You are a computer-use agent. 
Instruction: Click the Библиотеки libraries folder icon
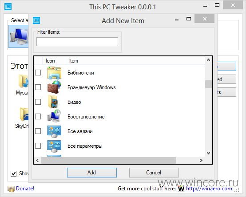(x=54, y=73)
